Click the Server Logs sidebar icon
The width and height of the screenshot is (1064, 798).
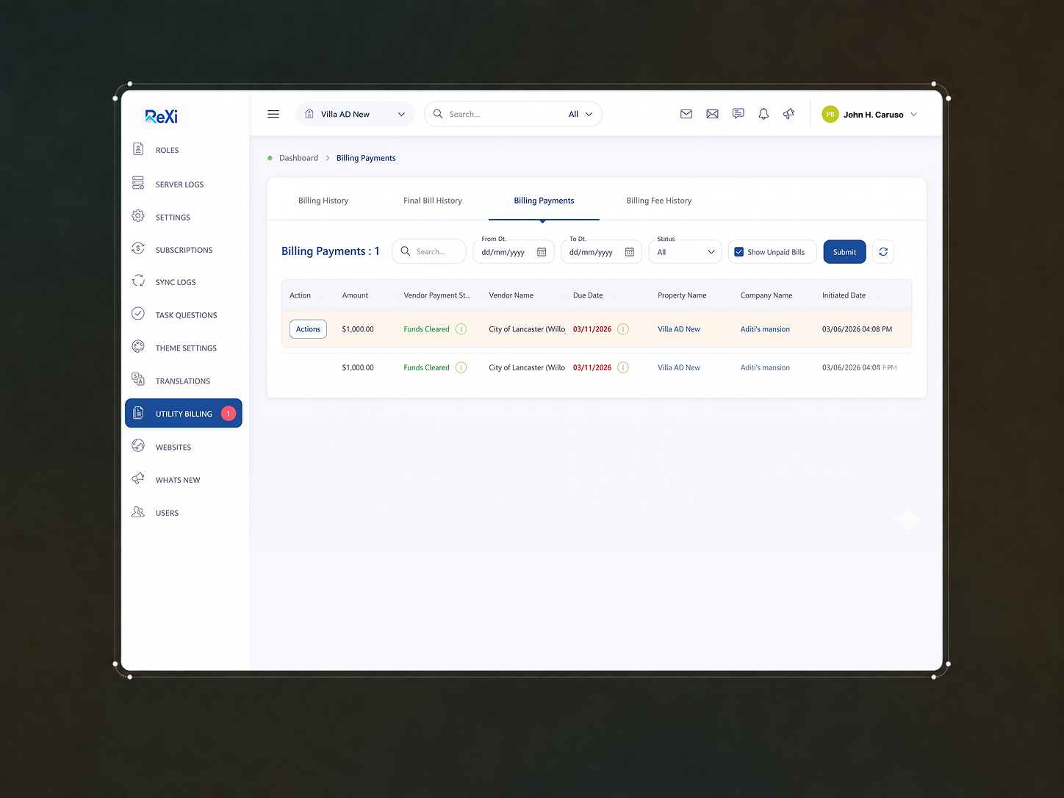138,183
